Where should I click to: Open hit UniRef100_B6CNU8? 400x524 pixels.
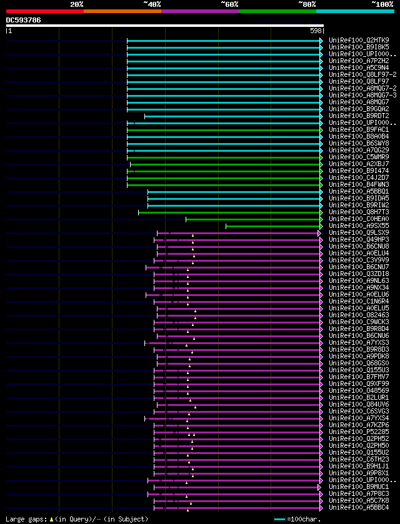[x=359, y=246]
